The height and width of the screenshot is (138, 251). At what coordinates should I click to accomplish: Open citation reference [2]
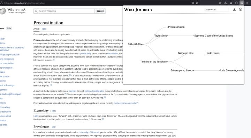tap(54, 60)
